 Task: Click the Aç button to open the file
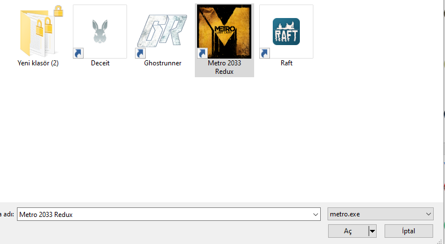pyautogui.click(x=348, y=231)
